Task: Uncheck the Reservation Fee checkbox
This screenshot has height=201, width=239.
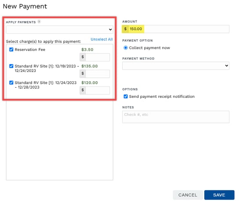Action: point(11,50)
